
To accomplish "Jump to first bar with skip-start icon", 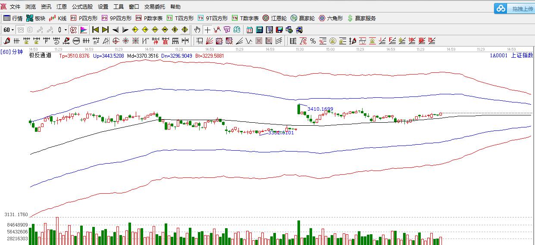I will [95, 30].
